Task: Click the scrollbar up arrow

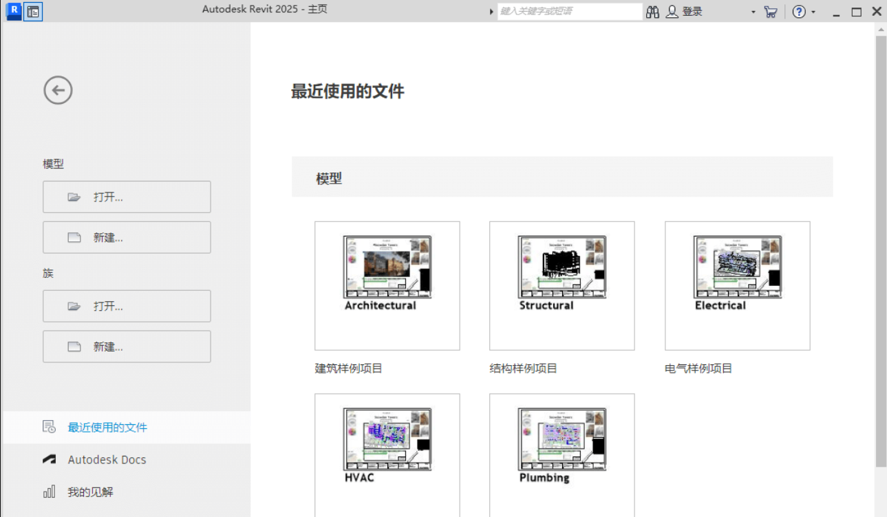Action: 881,29
